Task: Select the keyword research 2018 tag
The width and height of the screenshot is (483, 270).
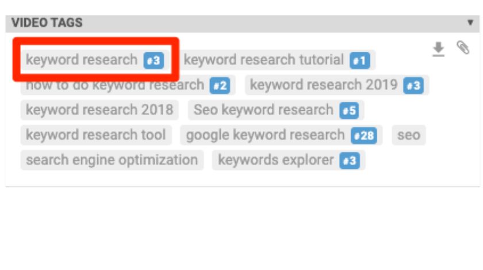Action: tap(99, 110)
